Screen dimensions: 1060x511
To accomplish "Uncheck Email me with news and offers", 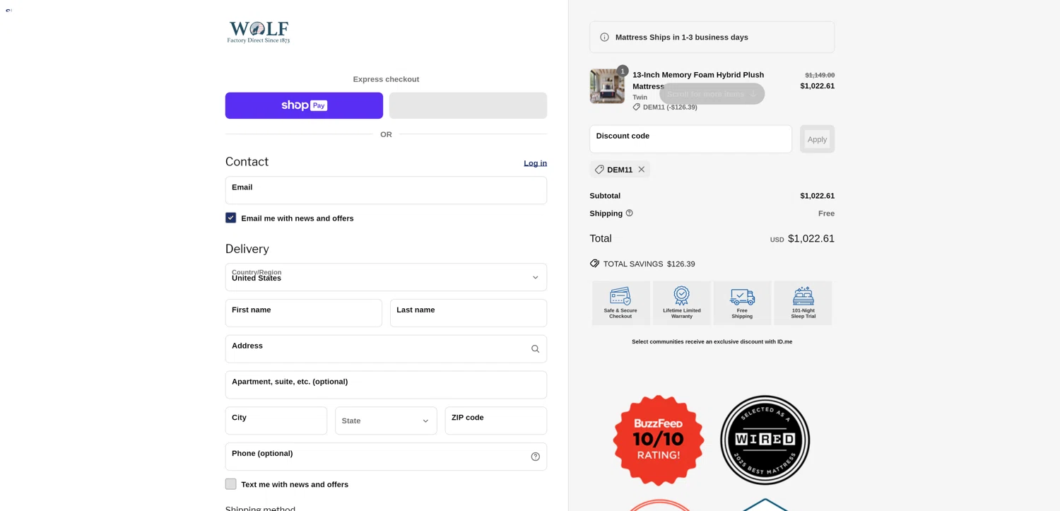I will (x=231, y=218).
